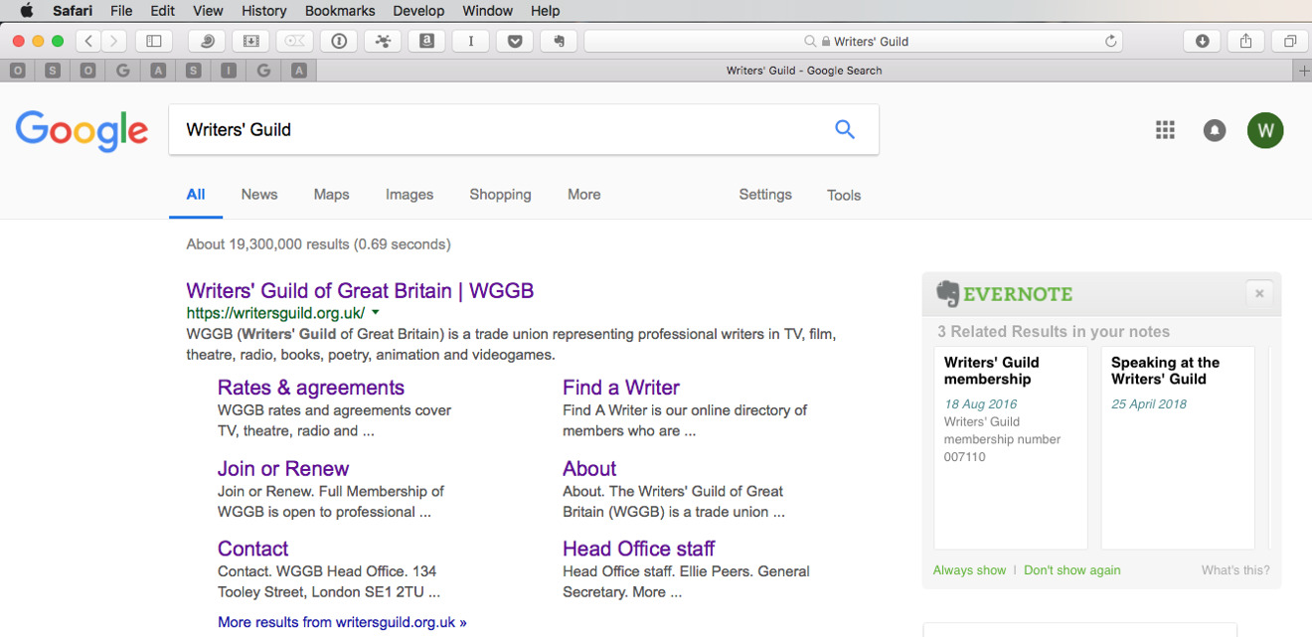The height and width of the screenshot is (637, 1312).
Task: Click the greyed OK extension icon
Action: click(x=295, y=41)
